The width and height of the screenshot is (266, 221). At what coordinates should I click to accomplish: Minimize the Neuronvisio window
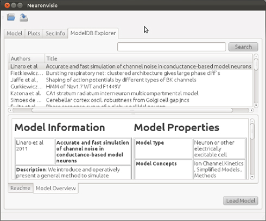[x=14, y=5]
